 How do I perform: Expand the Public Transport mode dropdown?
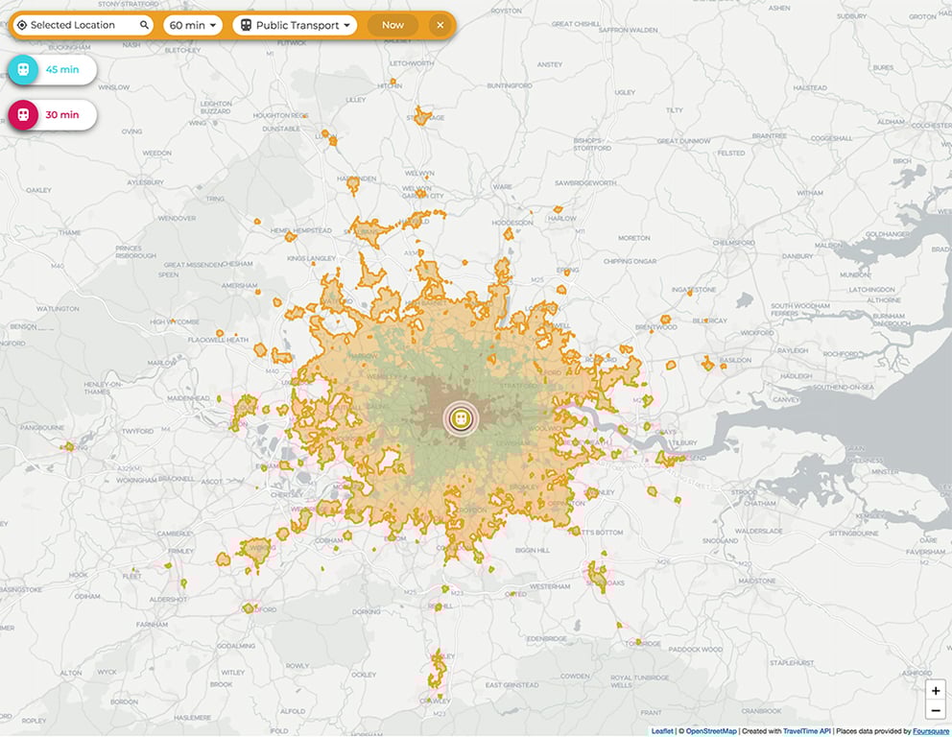(x=295, y=25)
